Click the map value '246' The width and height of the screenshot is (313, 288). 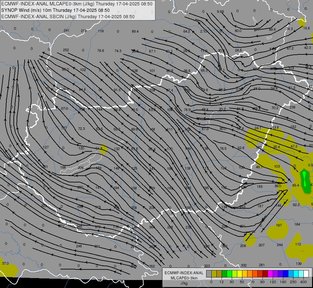pos(188,188)
